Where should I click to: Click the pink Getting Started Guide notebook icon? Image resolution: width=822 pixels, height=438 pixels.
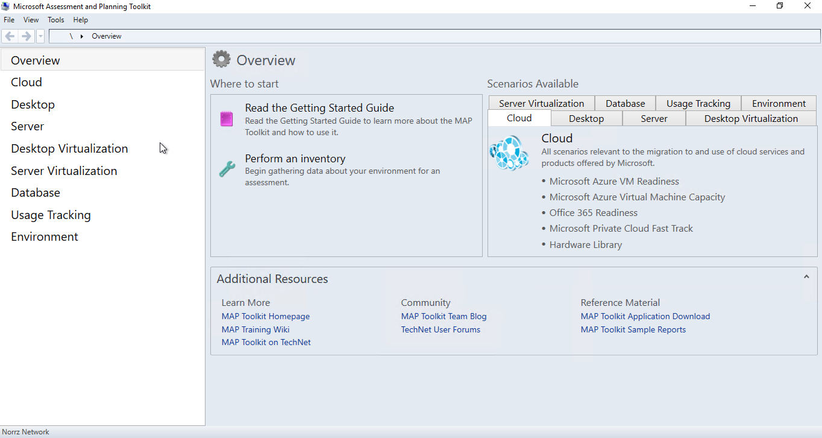point(227,119)
